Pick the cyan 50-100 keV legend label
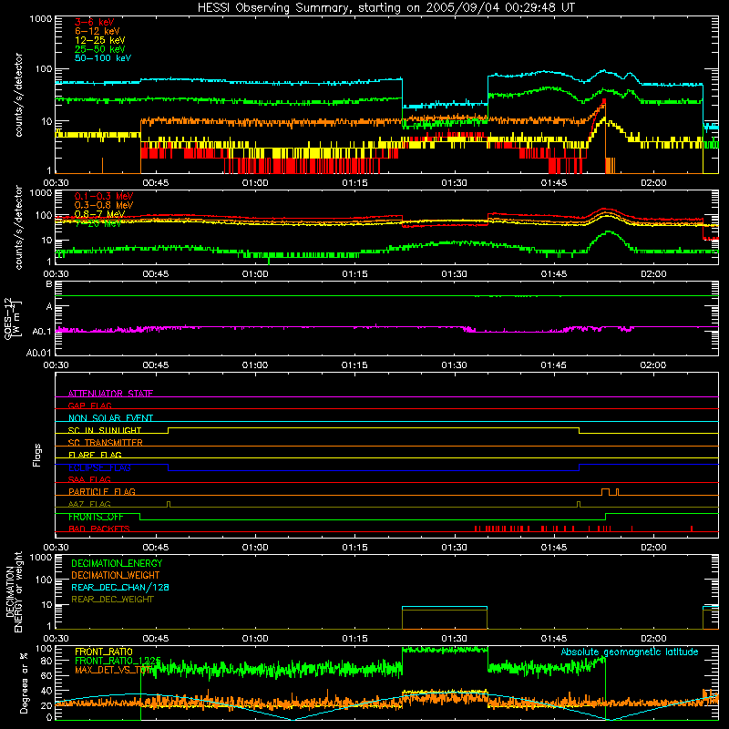 (103, 58)
